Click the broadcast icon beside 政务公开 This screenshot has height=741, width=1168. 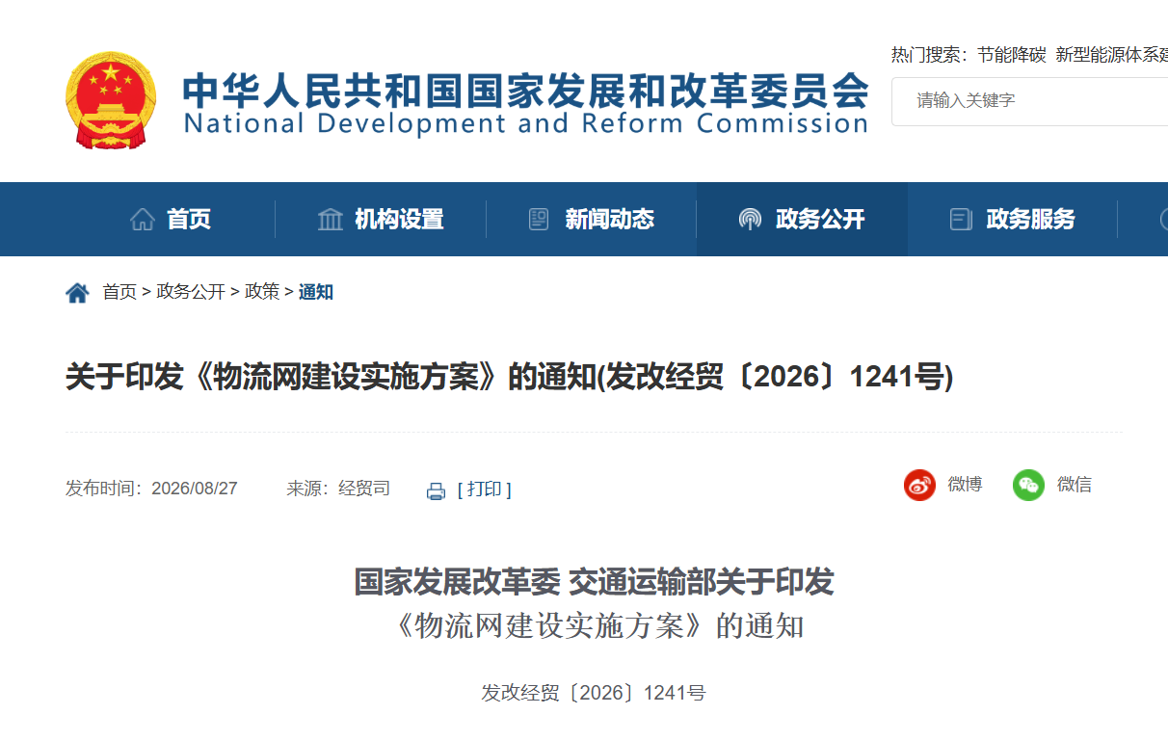point(750,220)
